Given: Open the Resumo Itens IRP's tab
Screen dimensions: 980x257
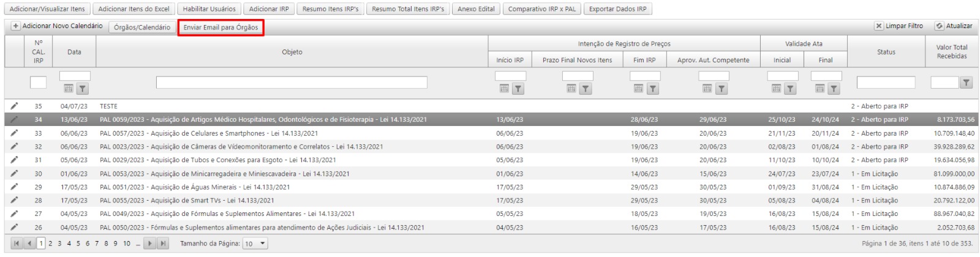Looking at the screenshot, I should coord(330,9).
